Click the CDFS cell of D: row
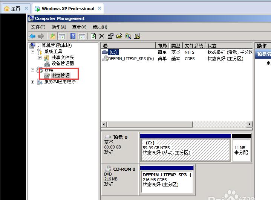271x200 pixels. point(190,59)
